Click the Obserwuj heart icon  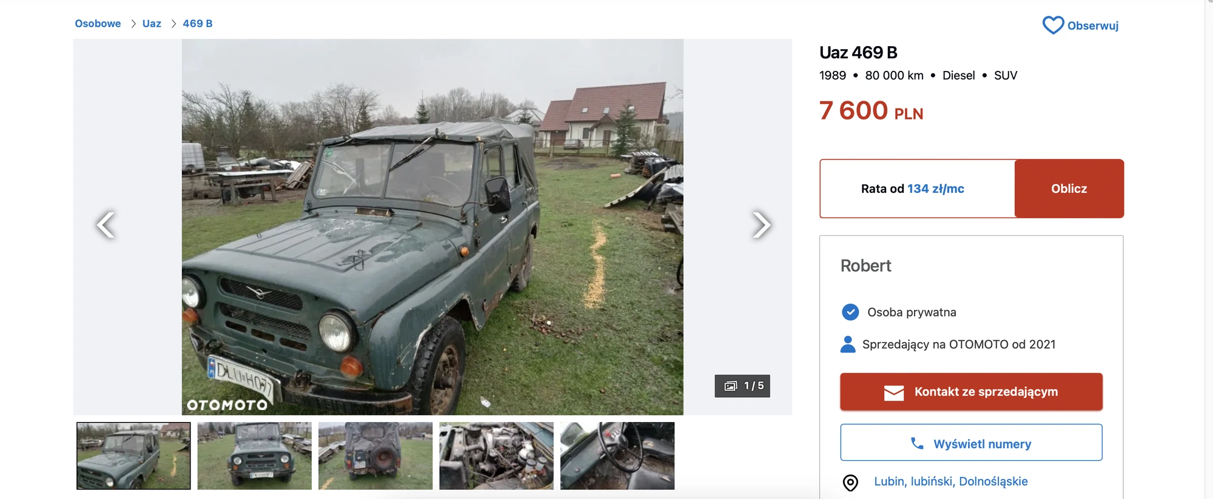click(1053, 25)
